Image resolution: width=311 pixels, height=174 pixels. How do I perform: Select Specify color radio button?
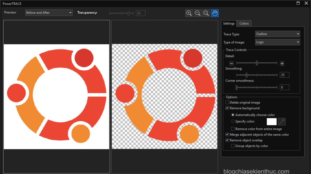[233, 121]
